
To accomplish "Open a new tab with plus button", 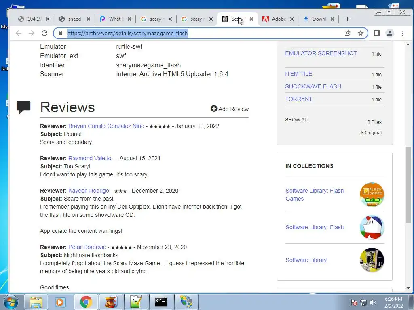I will coord(347,19).
